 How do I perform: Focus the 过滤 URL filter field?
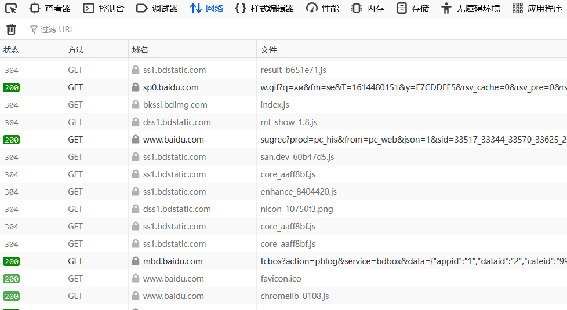coord(296,30)
